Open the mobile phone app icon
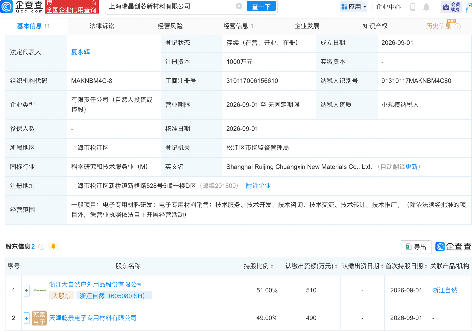Image resolution: width=472 pixels, height=332 pixels. (413, 7)
